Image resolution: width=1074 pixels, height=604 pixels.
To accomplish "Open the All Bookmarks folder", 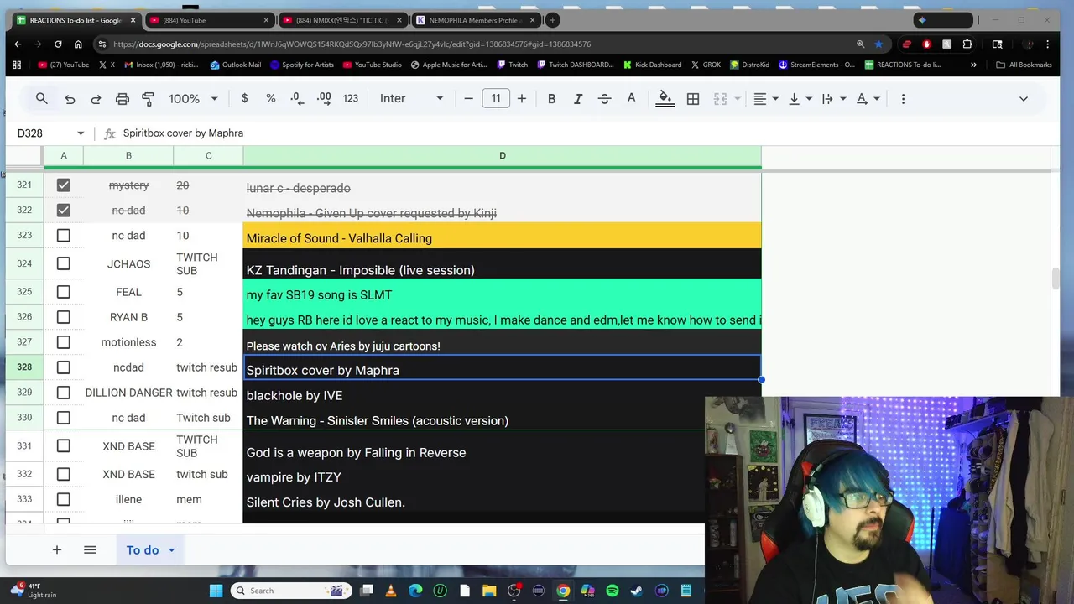I will [1024, 65].
